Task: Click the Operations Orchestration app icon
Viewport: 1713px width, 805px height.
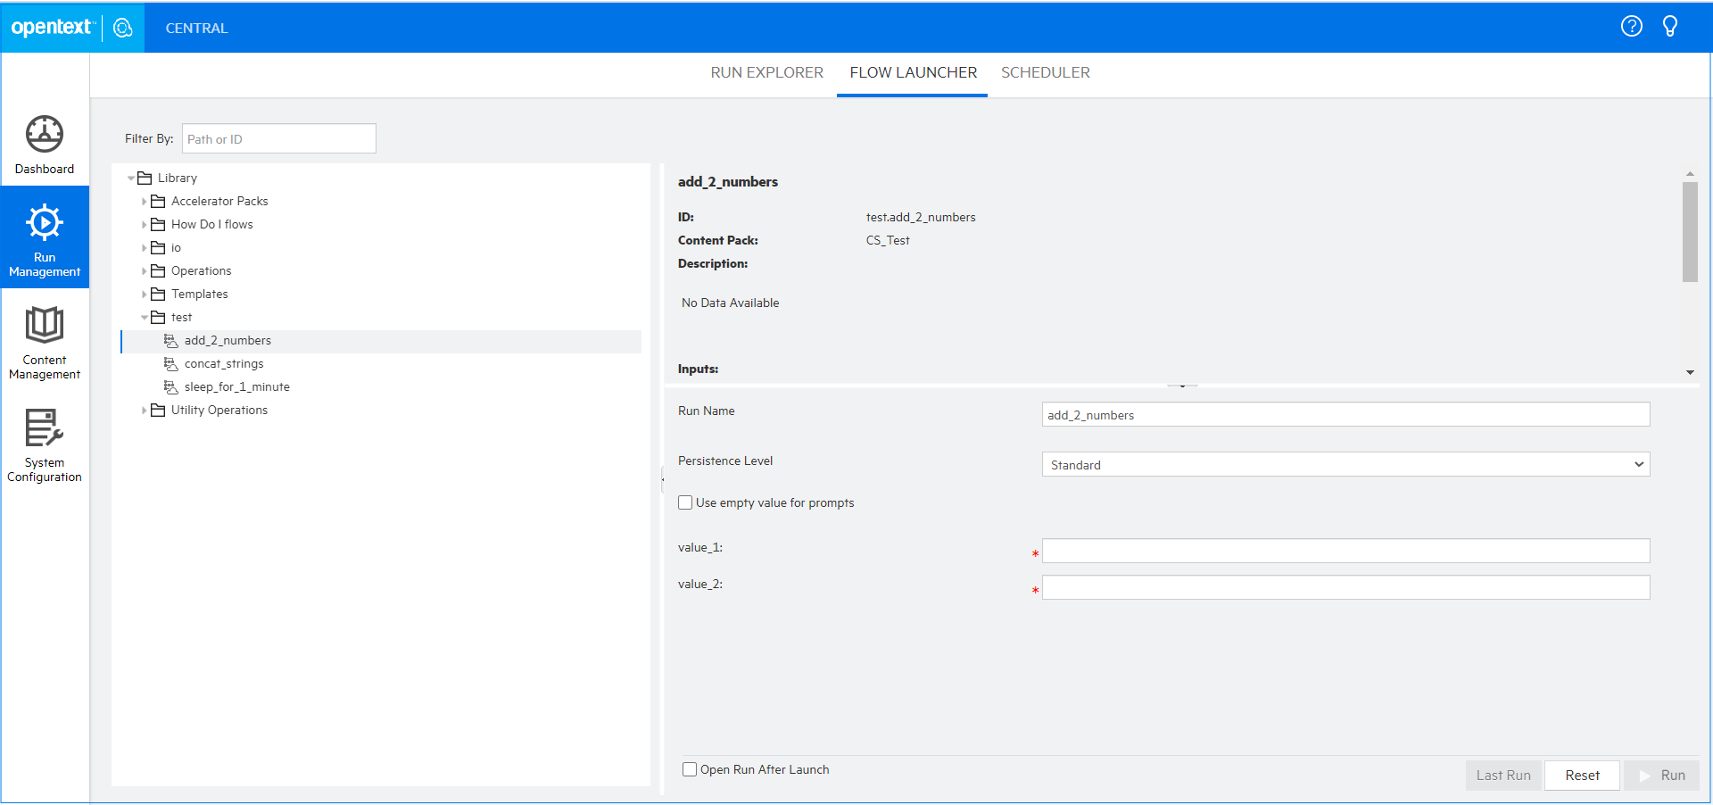Action: [x=122, y=27]
